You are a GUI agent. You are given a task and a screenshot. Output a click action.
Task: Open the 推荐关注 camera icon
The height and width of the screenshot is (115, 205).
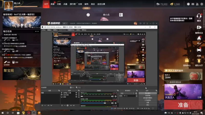pyautogui.click(x=199, y=27)
